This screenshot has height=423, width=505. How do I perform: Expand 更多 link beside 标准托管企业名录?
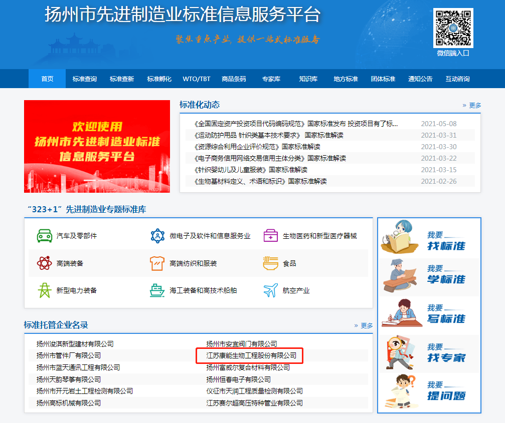point(364,325)
